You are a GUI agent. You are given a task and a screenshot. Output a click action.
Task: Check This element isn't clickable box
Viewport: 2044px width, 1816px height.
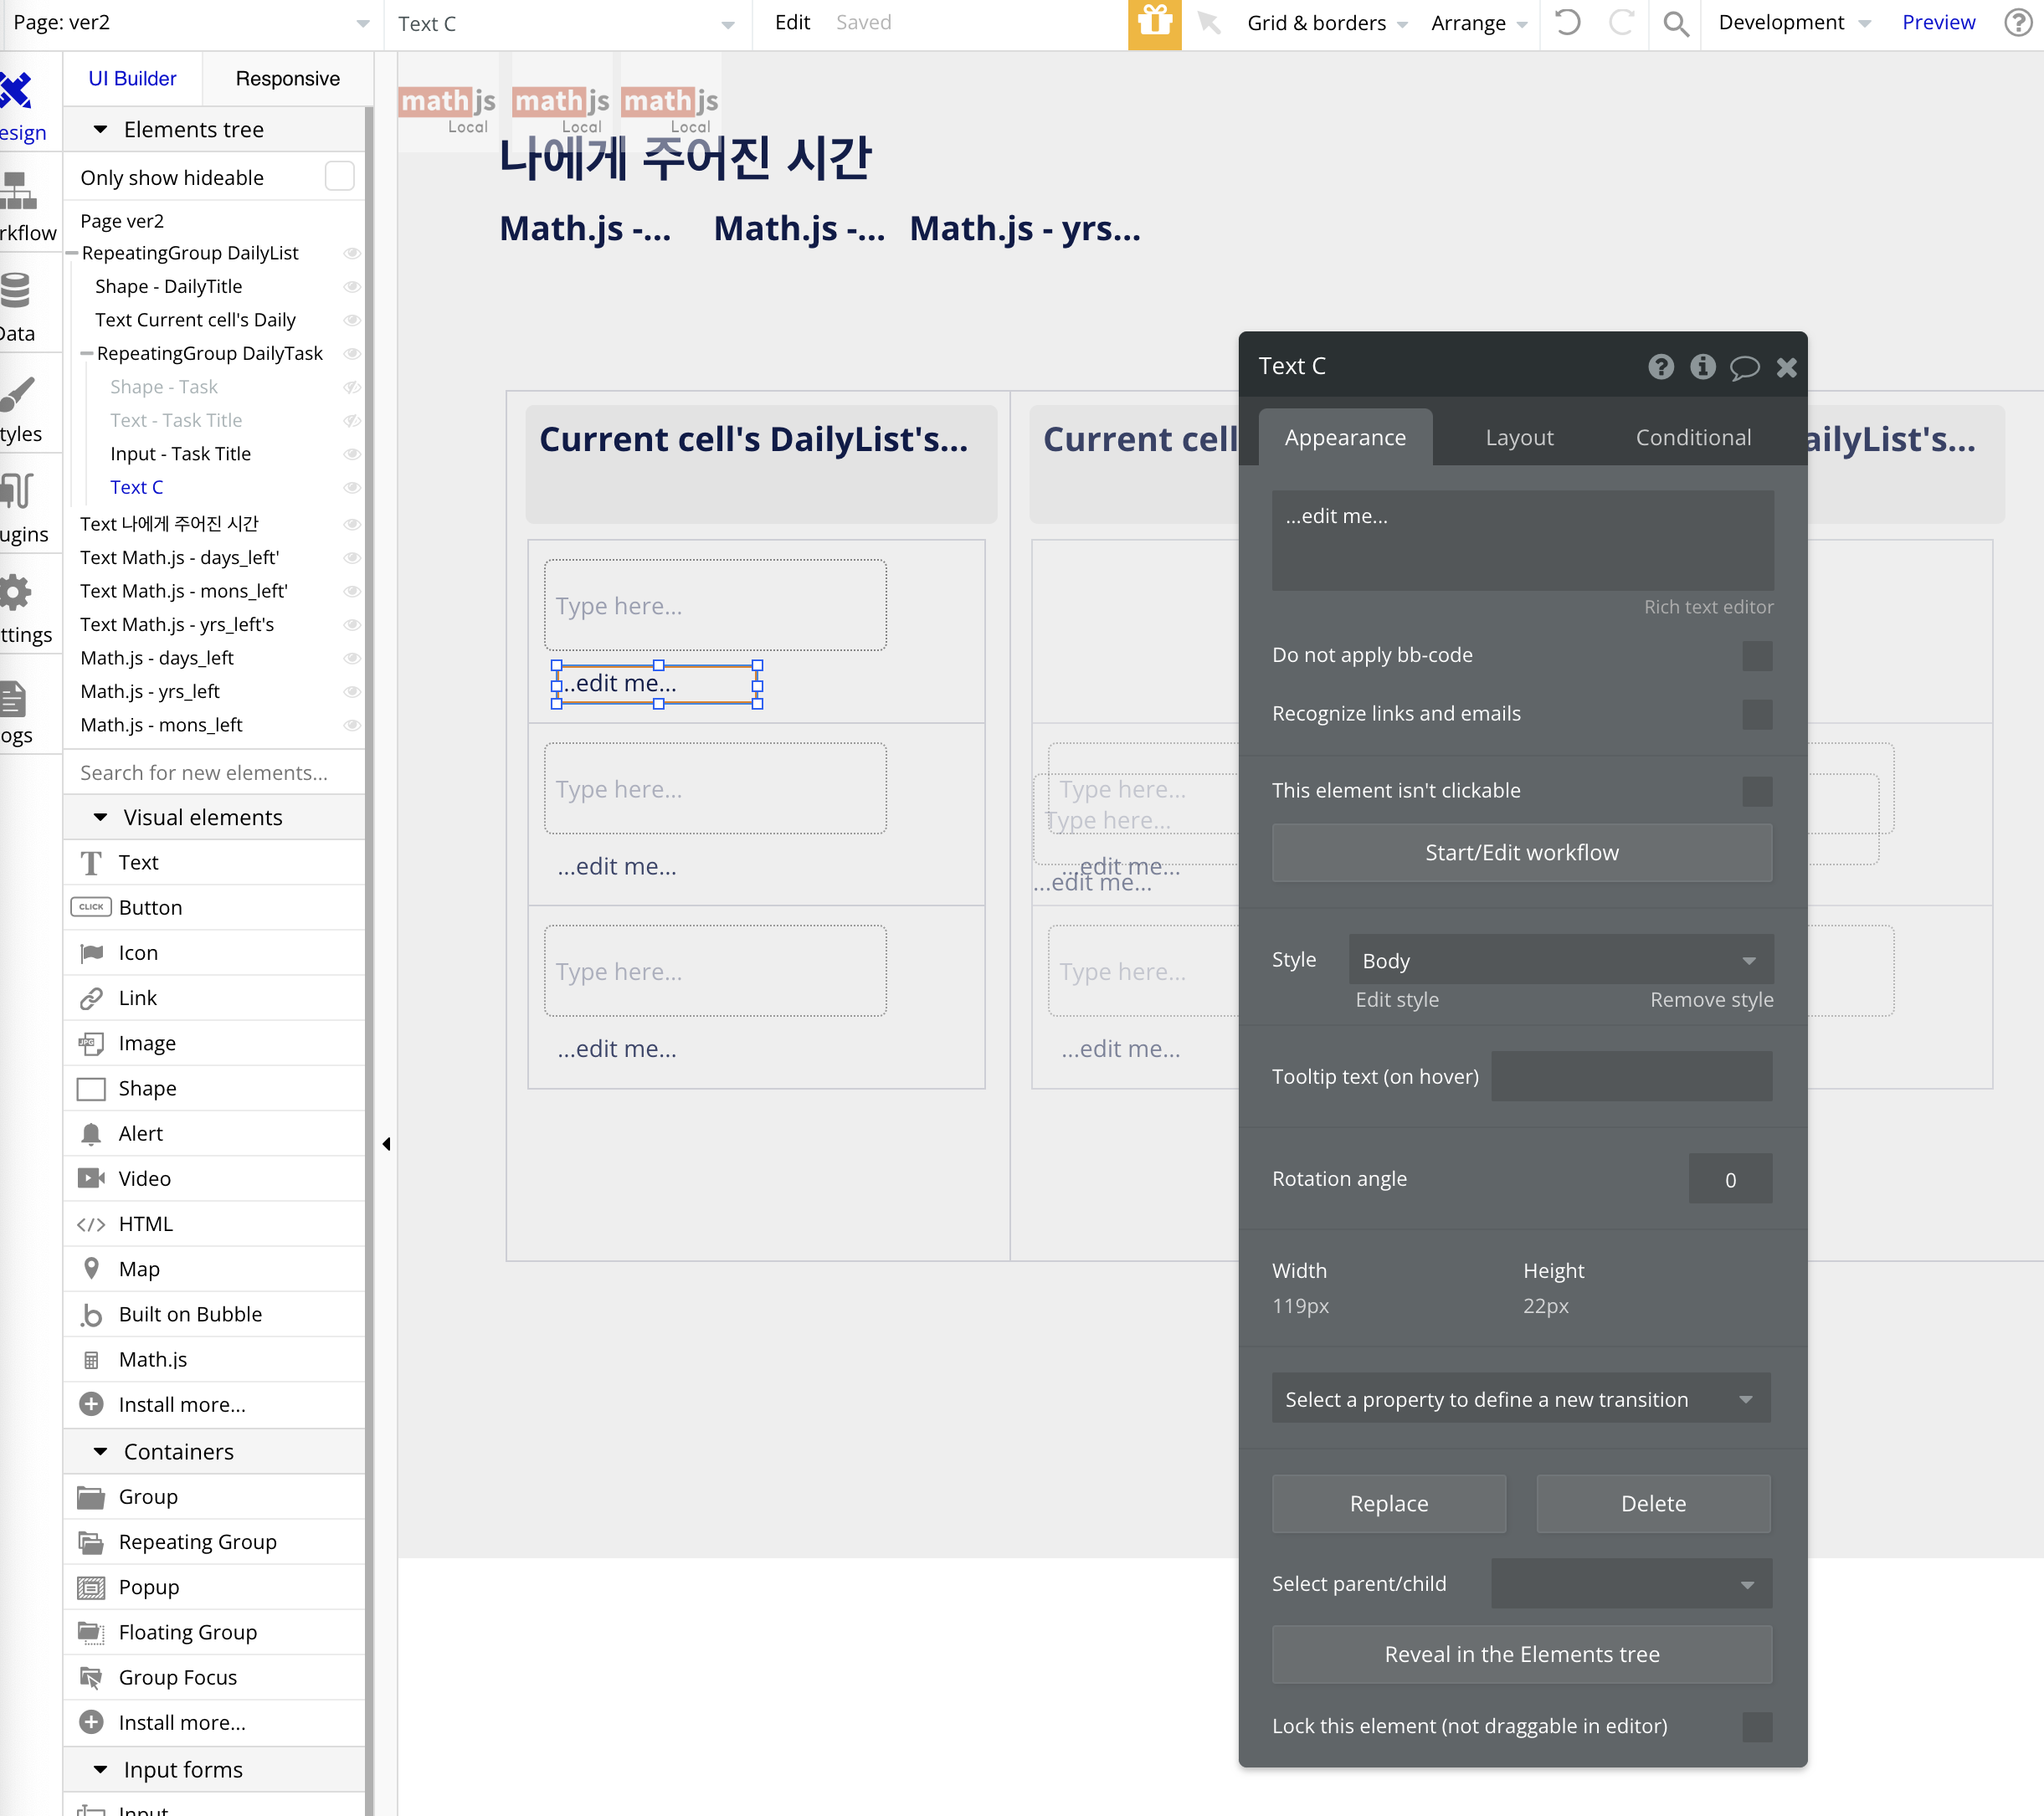(1756, 791)
